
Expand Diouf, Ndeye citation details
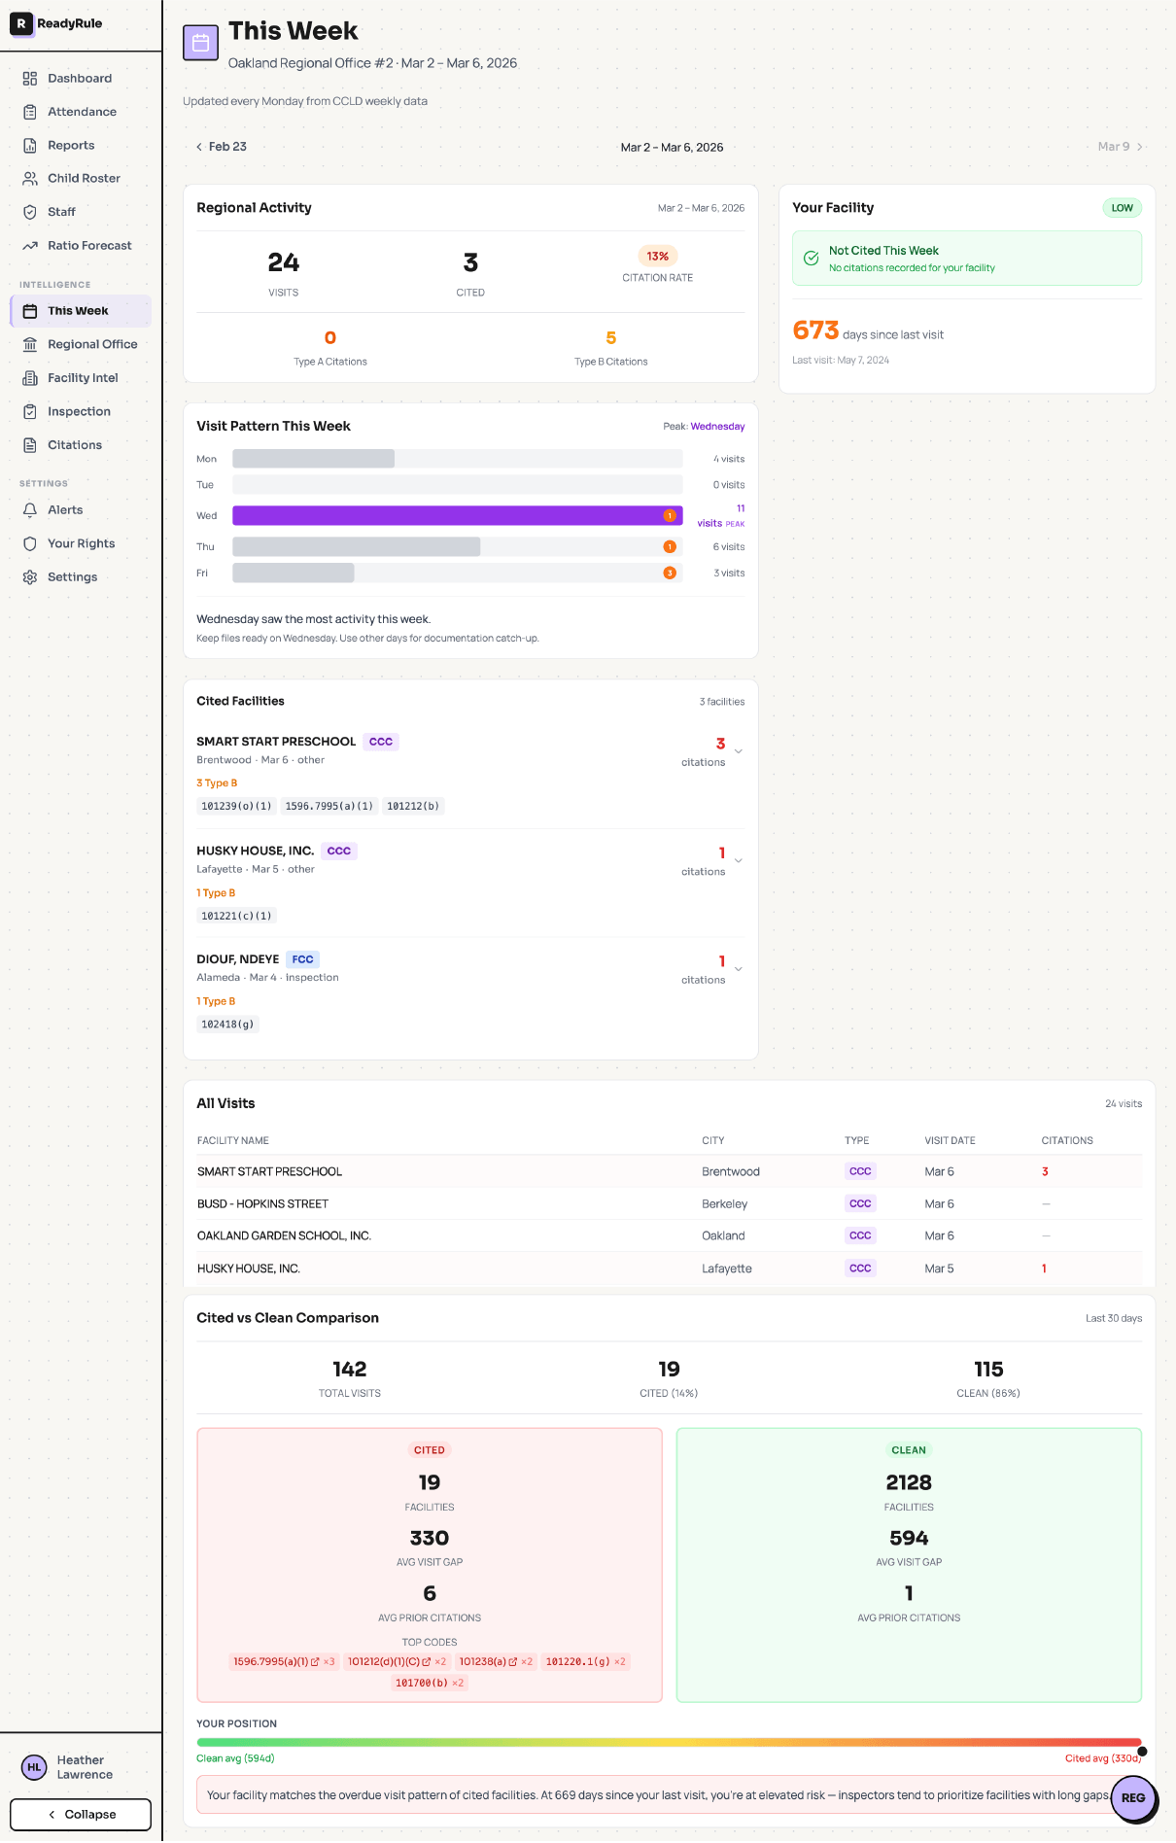[739, 969]
